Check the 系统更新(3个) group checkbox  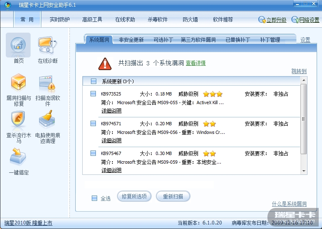click(94, 81)
